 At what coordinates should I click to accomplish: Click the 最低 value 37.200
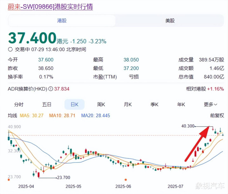coord(131,68)
